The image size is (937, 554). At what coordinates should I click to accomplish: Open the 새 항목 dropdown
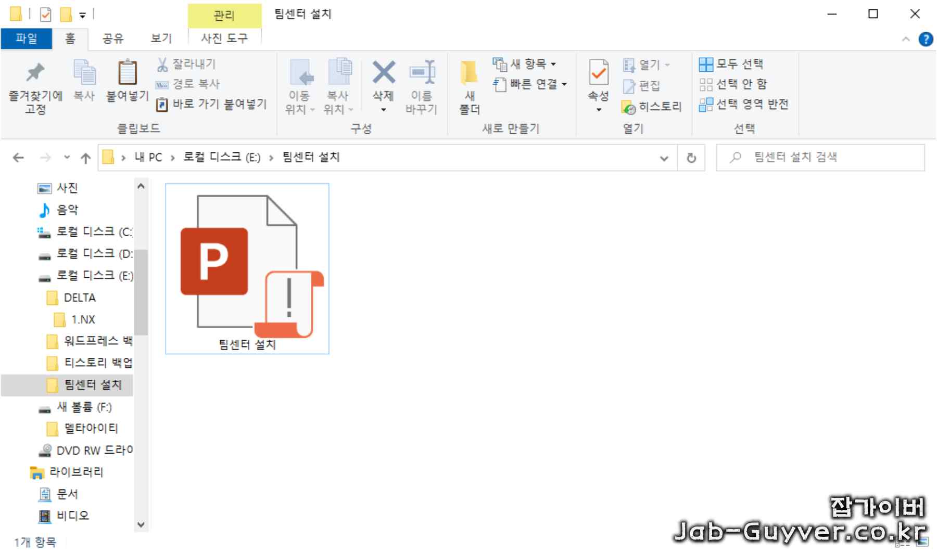tap(525, 64)
